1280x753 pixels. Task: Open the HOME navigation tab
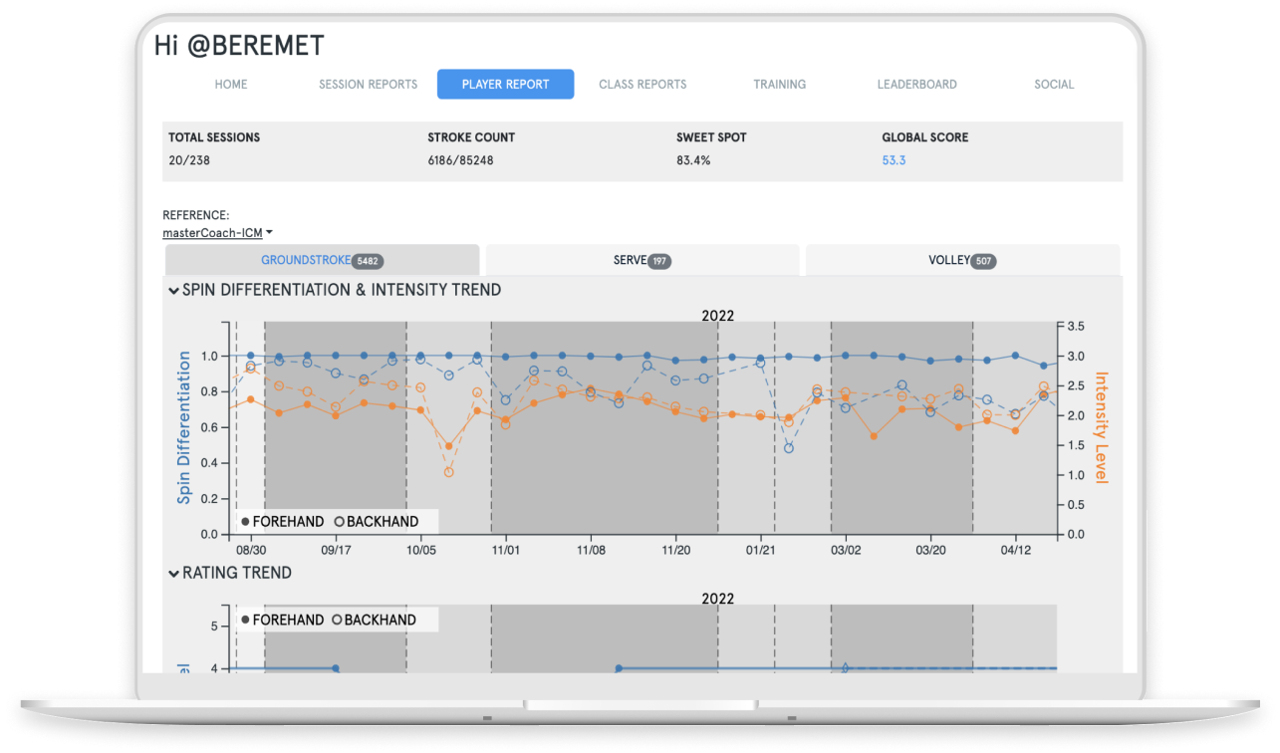[230, 85]
